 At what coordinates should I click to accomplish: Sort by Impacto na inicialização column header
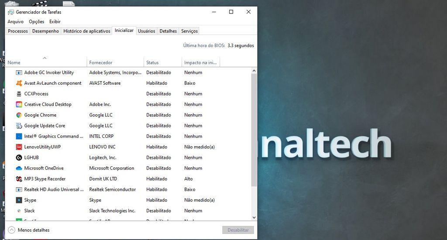click(x=201, y=62)
